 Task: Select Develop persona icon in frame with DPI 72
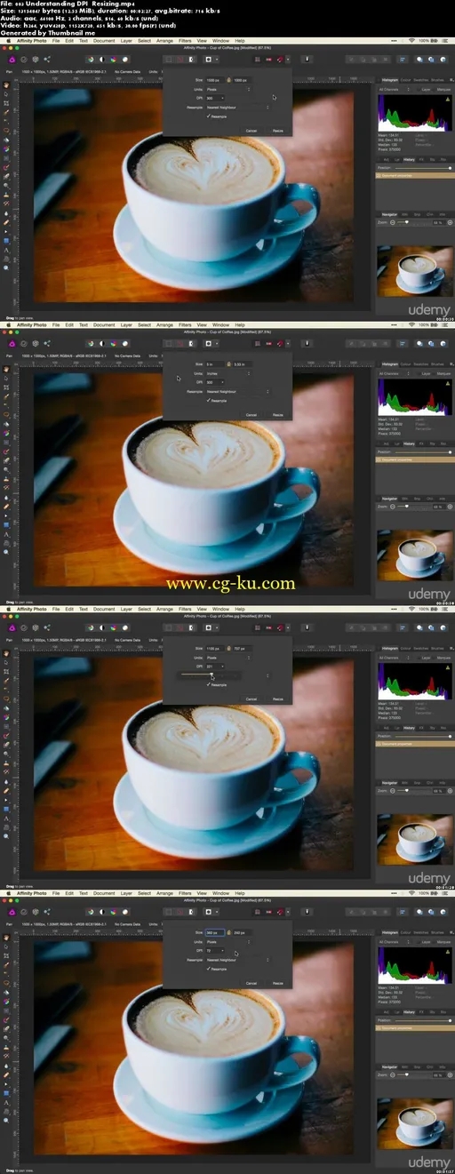click(x=35, y=911)
